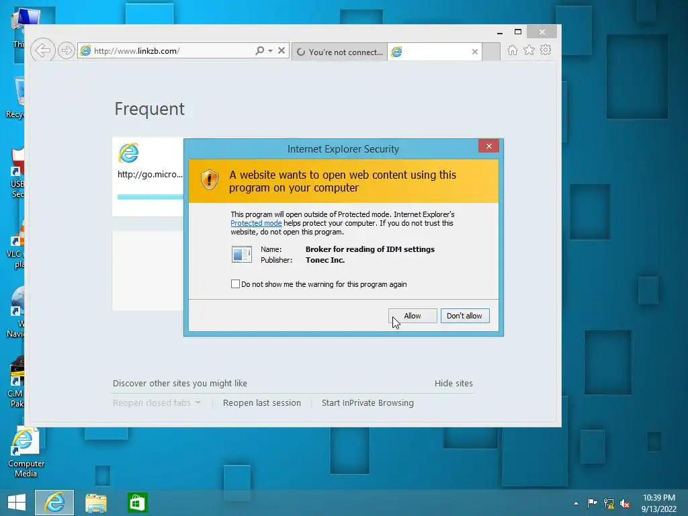688x516 pixels.
Task: Click "Discover other sites you might like"
Action: pyautogui.click(x=180, y=384)
